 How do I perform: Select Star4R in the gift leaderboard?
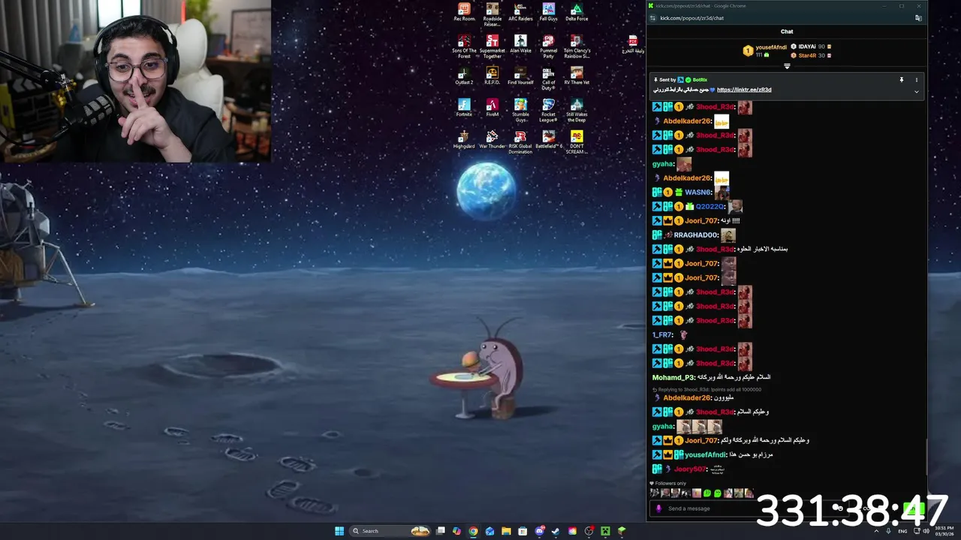tap(812, 55)
